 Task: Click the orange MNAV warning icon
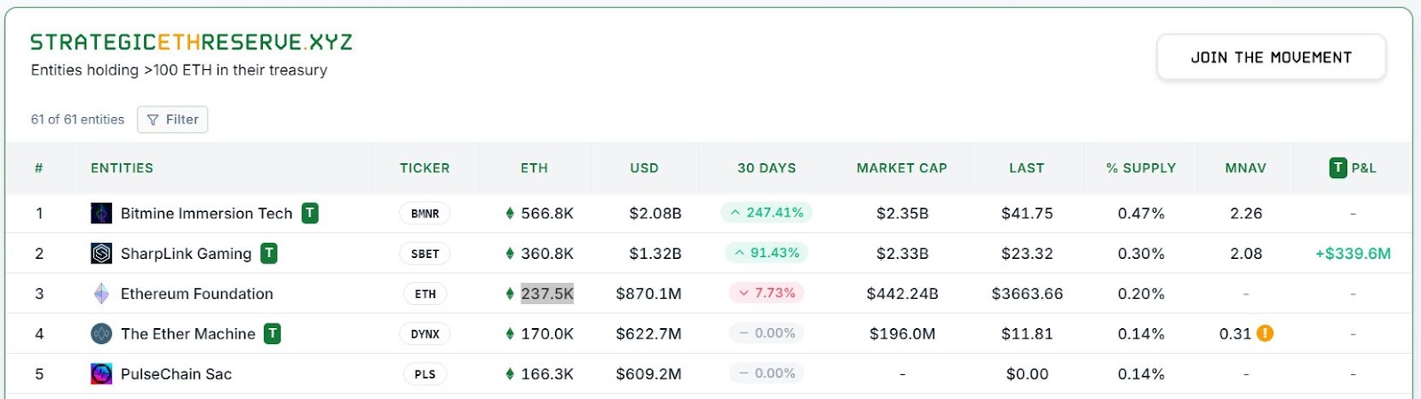point(1266,333)
